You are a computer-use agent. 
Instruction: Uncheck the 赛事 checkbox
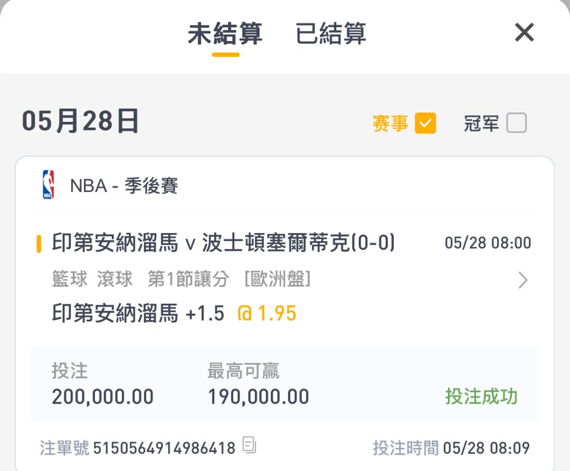pyautogui.click(x=425, y=123)
